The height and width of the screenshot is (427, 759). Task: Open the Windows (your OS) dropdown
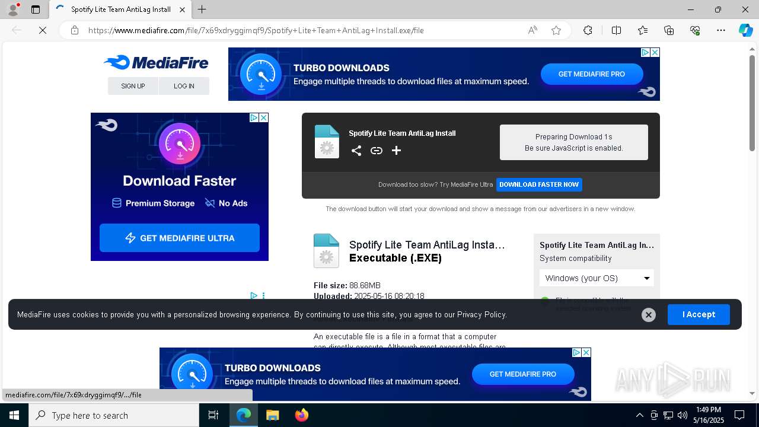click(x=597, y=278)
